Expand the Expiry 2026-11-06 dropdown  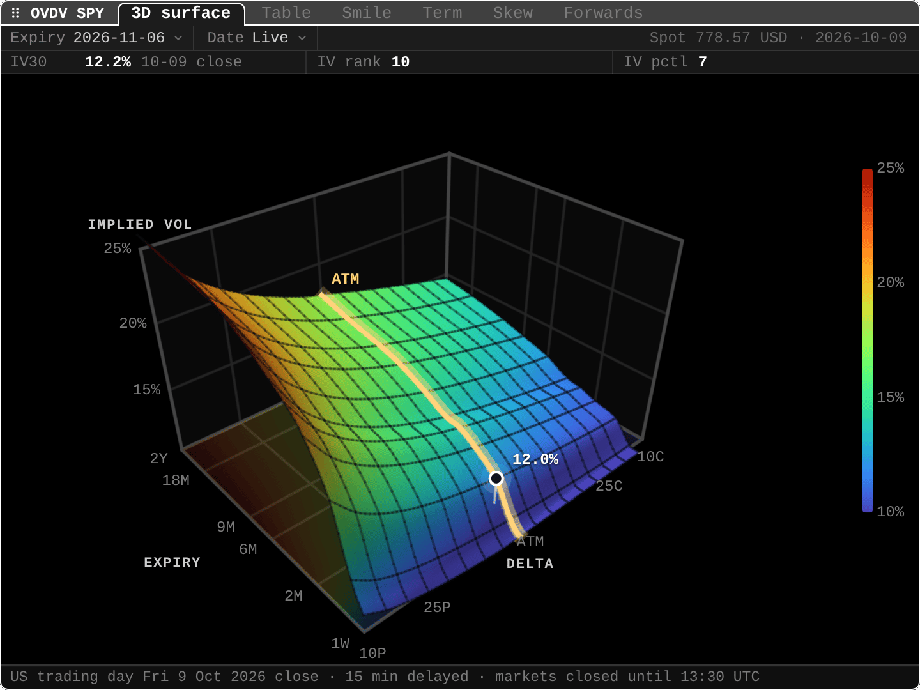(x=96, y=38)
